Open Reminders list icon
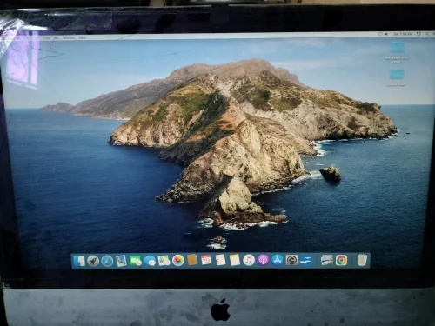 click(x=220, y=260)
